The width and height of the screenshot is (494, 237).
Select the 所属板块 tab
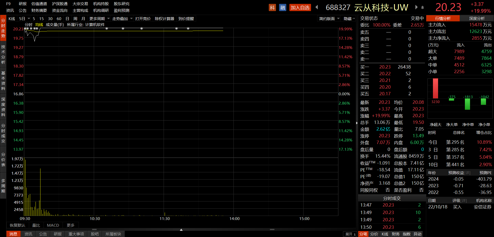(113, 234)
